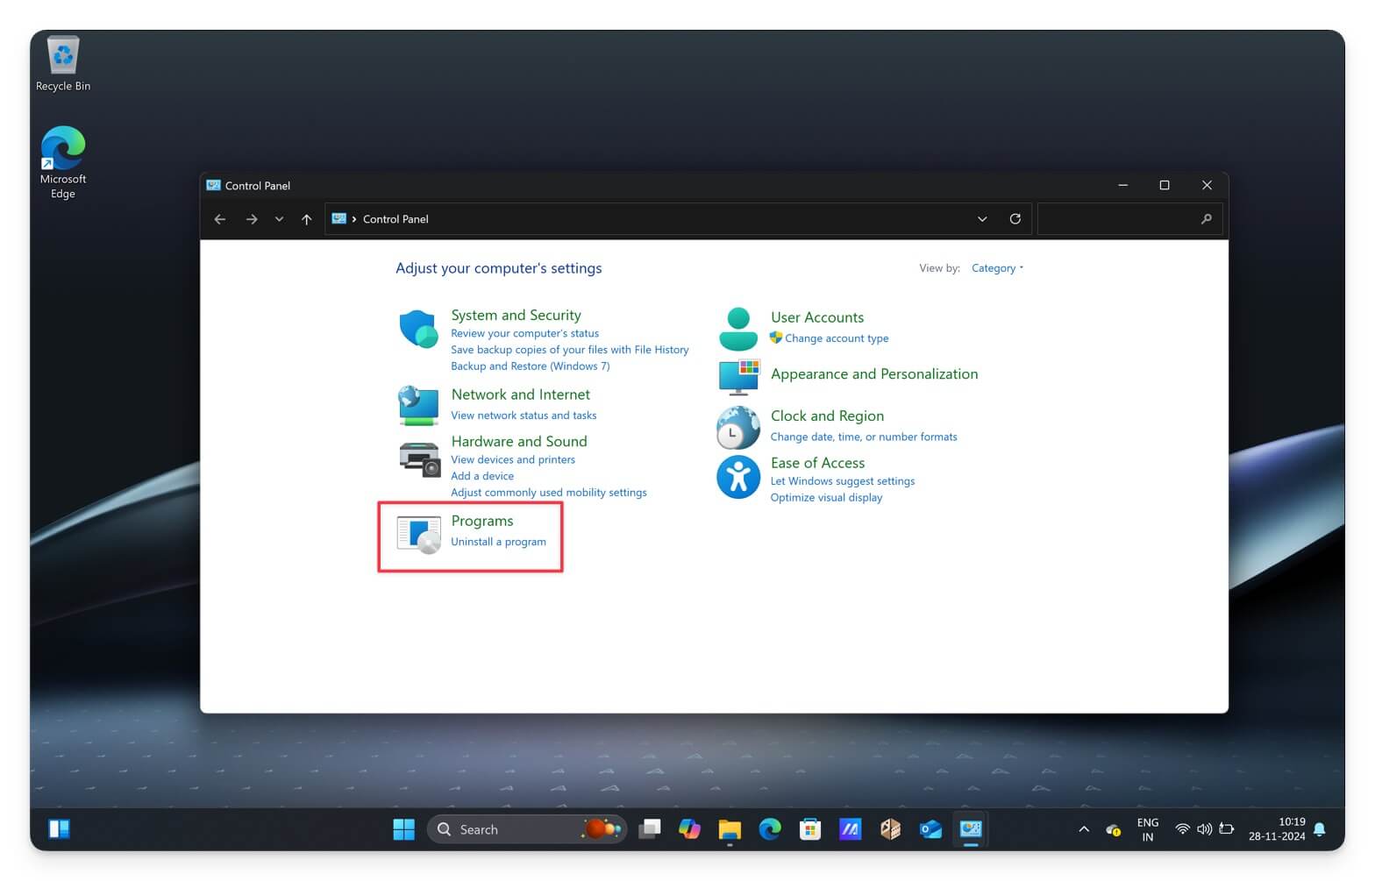The height and width of the screenshot is (881, 1375).
Task: Go forward with the right arrow
Action: click(x=252, y=219)
